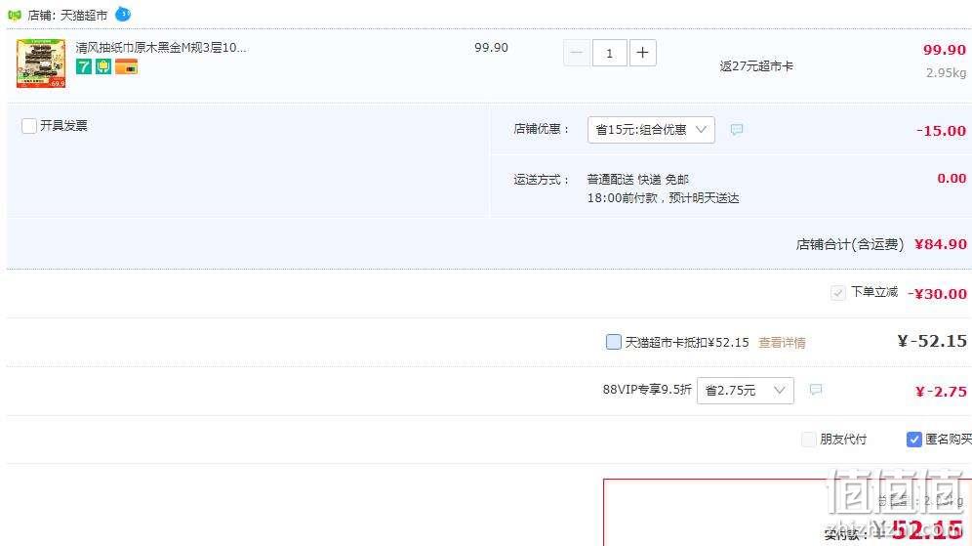Image resolution: width=972 pixels, height=546 pixels.
Task: Click the 店铺合计(含运费) total label
Action: coord(850,244)
